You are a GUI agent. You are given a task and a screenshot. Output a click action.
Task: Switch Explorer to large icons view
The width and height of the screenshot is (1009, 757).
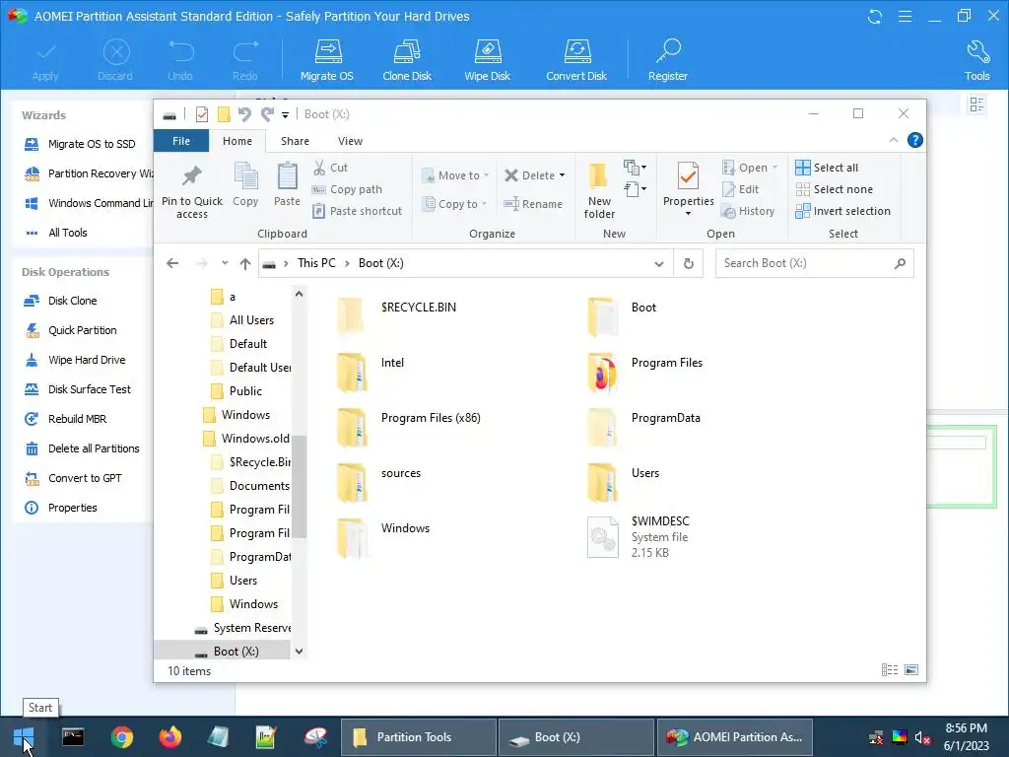(911, 670)
